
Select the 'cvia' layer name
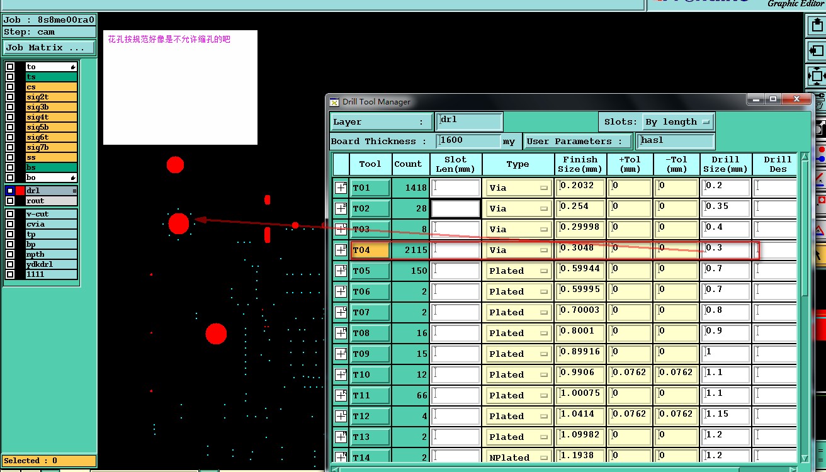[51, 224]
